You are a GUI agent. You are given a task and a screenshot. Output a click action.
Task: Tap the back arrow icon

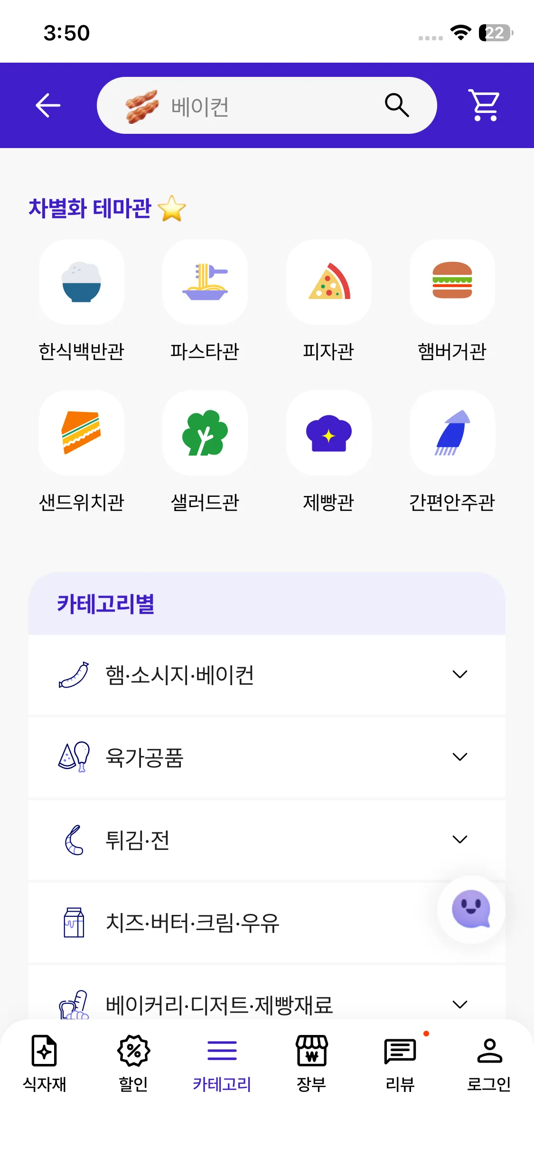[x=48, y=105]
